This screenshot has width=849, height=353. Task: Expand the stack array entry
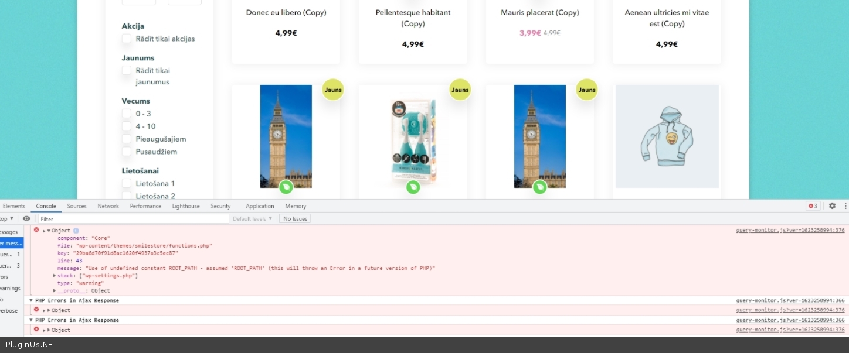click(55, 276)
